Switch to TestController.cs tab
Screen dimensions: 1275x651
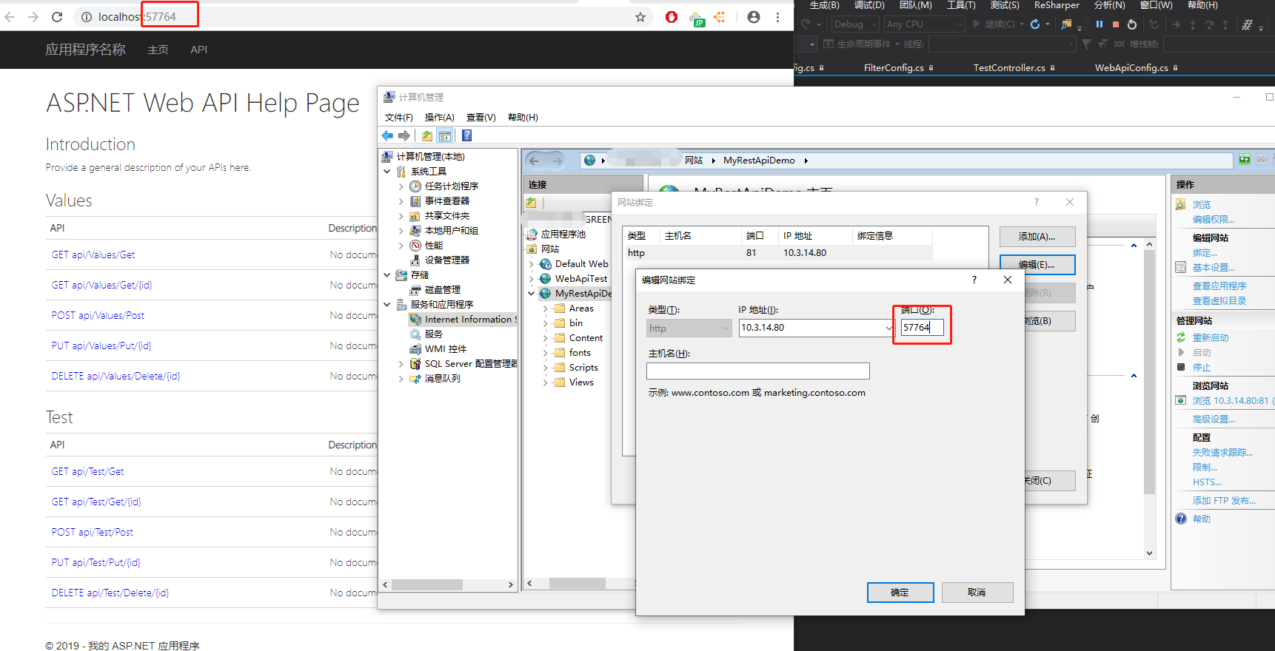pyautogui.click(x=1009, y=67)
